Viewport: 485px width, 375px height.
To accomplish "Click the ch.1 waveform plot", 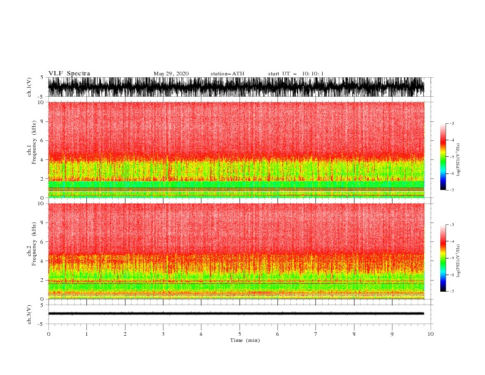I will 236,87.
